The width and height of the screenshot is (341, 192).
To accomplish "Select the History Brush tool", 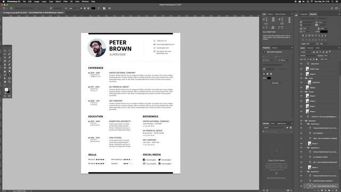I will [x=10, y=65].
